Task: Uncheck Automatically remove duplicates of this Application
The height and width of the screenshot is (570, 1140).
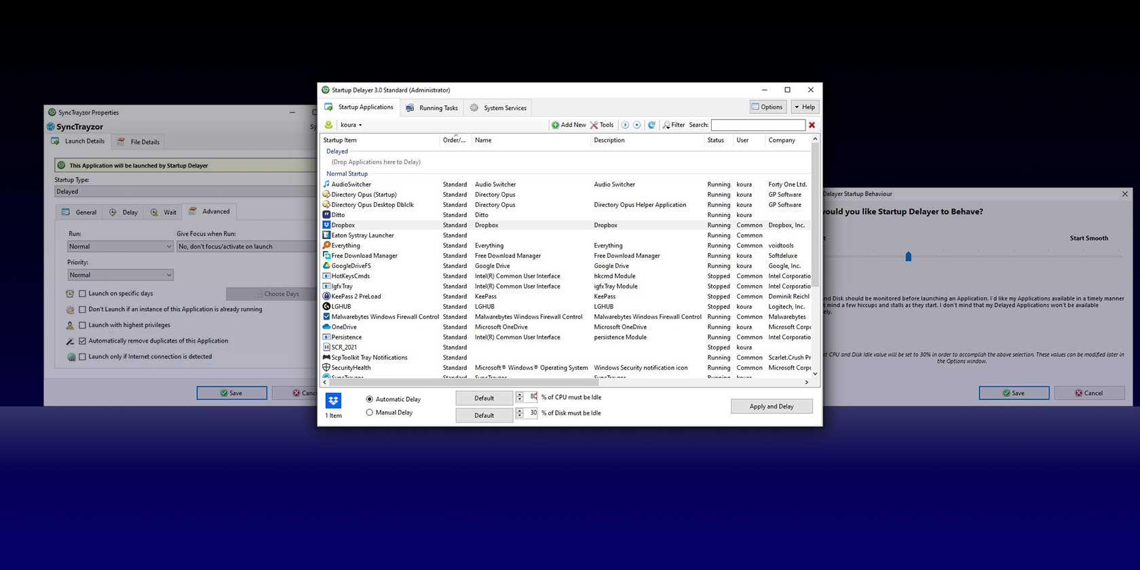Action: coord(82,341)
